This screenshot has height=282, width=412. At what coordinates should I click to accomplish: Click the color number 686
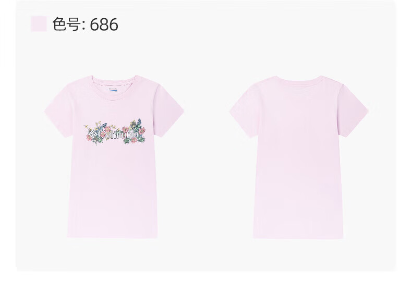pos(104,24)
